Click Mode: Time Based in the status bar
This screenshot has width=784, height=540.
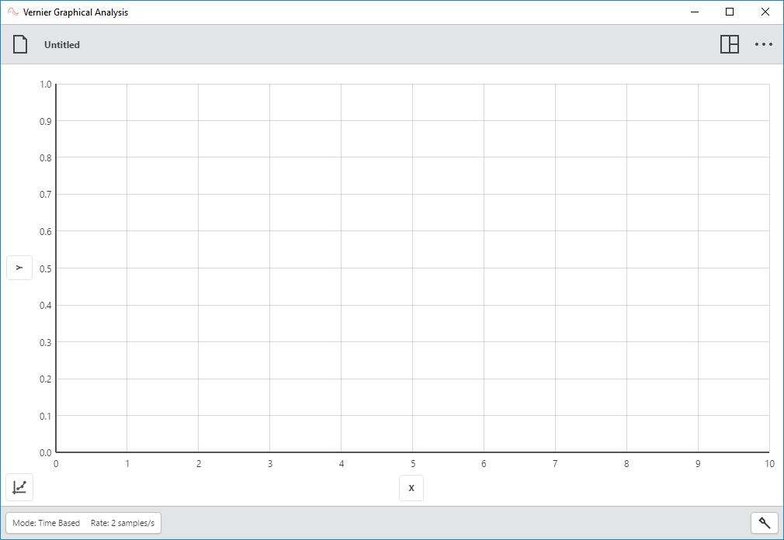pos(48,523)
